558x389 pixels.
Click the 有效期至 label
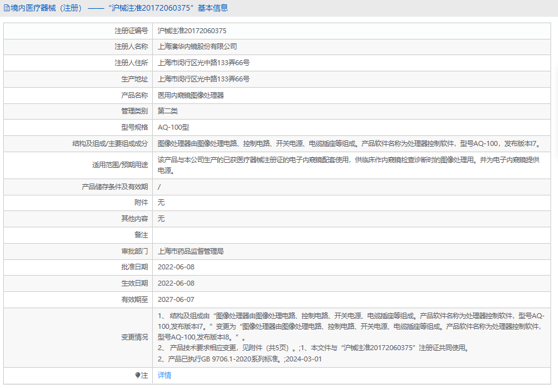point(135,299)
